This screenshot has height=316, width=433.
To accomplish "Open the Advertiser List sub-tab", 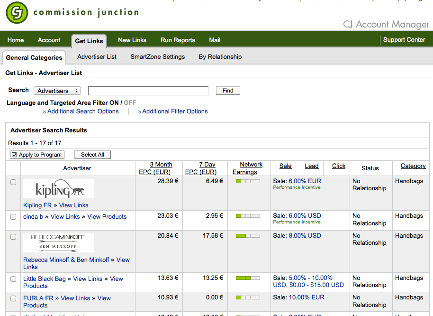I will click(97, 56).
